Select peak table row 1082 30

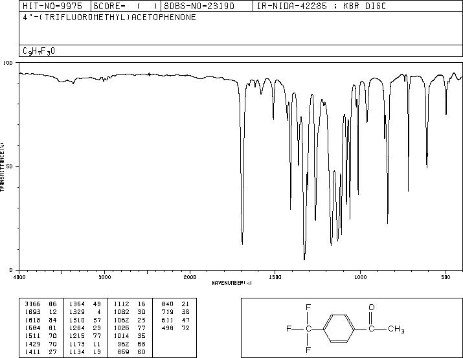click(130, 312)
